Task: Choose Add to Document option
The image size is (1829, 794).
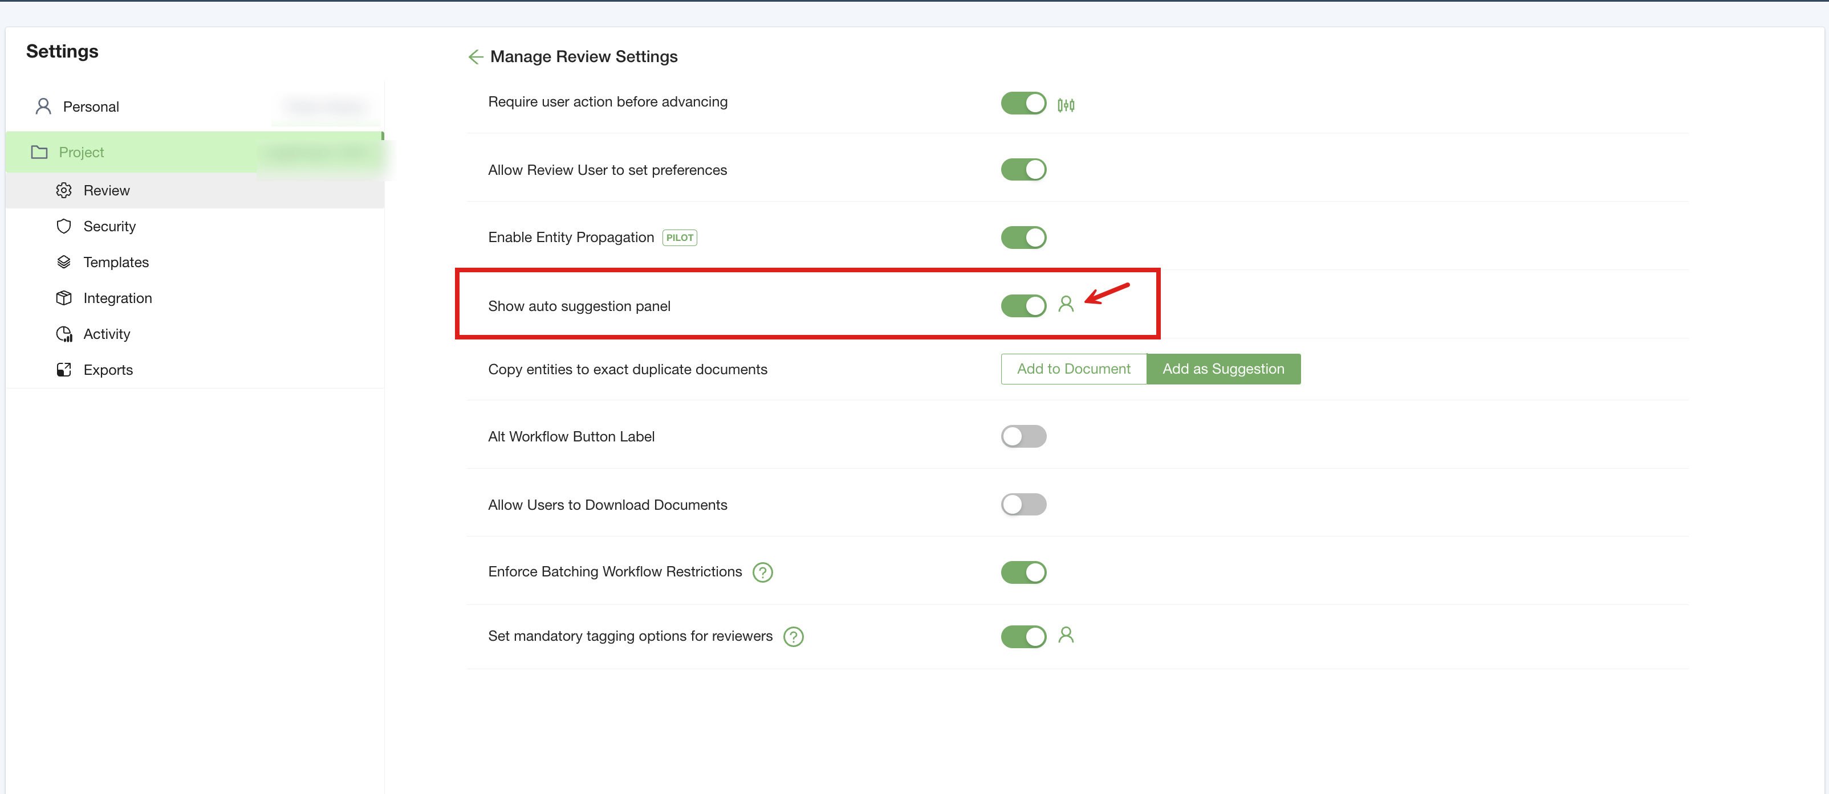Action: coord(1073,369)
